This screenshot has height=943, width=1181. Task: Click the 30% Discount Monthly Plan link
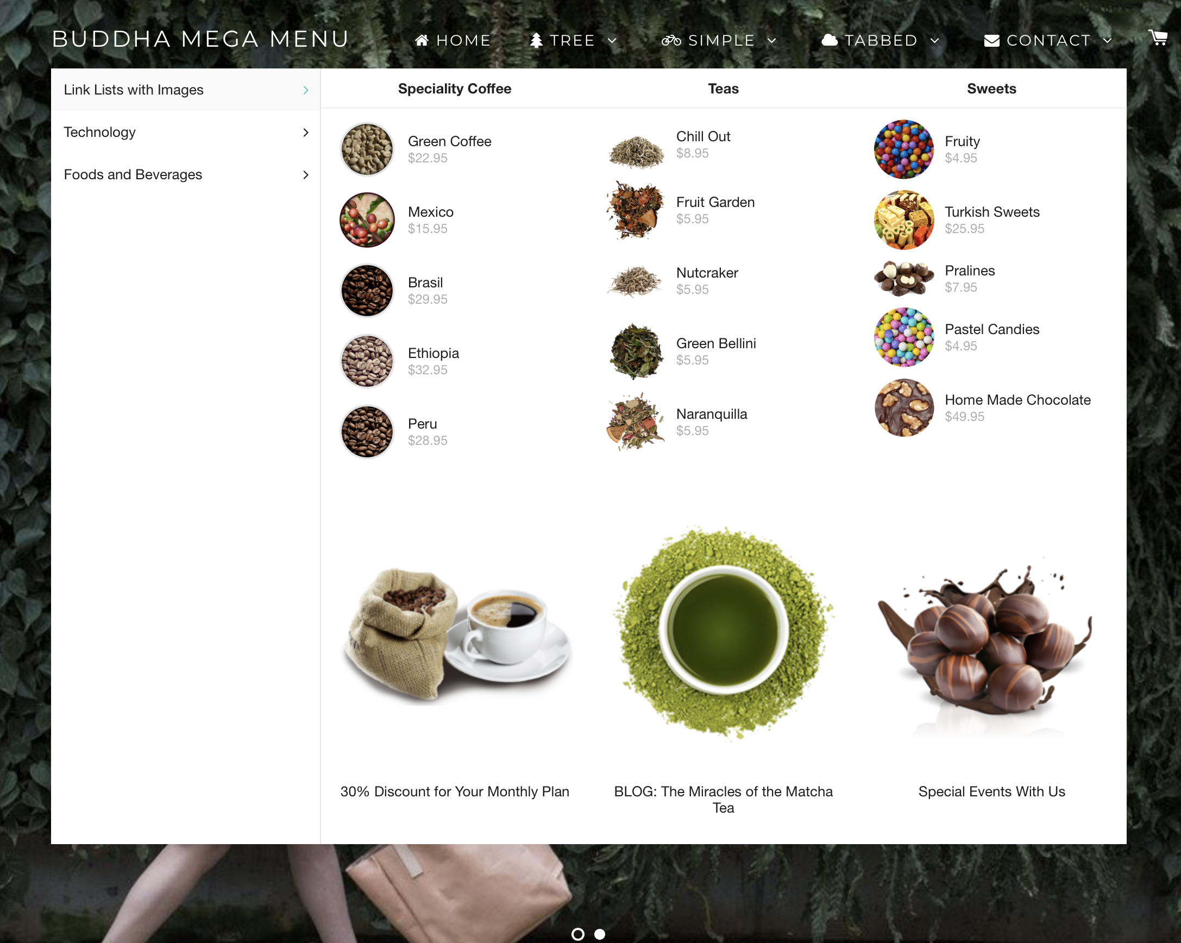tap(454, 792)
